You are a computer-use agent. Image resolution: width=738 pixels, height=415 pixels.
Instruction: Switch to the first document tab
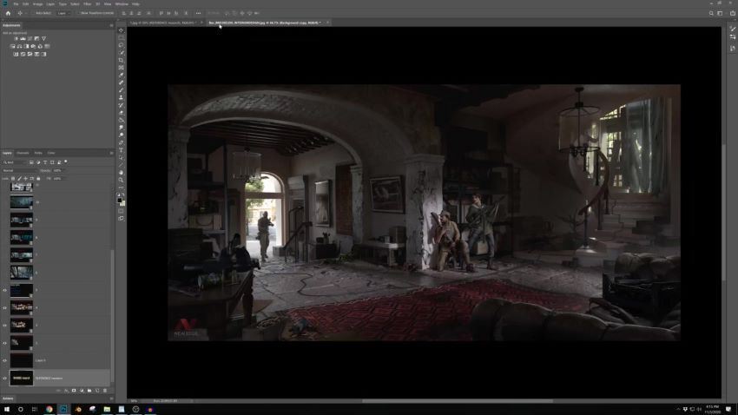point(162,23)
